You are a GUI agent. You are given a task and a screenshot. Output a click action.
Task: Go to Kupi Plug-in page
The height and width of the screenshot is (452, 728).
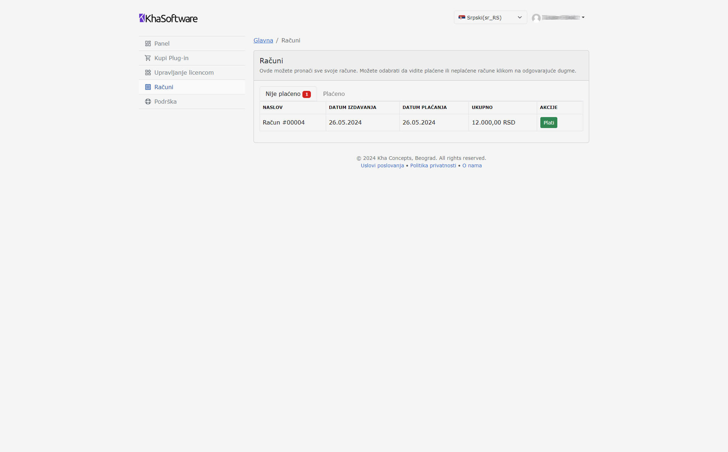(192, 58)
